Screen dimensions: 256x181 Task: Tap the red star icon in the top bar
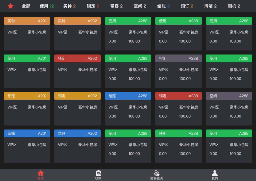[x=11, y=6]
